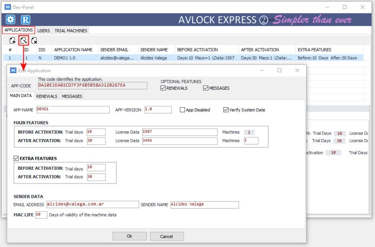Click the Edit Application dialog title icon
Viewport: 375px width, 247px height.
(13, 70)
